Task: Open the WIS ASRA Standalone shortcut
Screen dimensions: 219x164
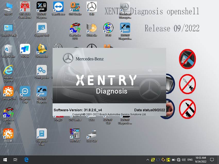Action: [25, 10]
